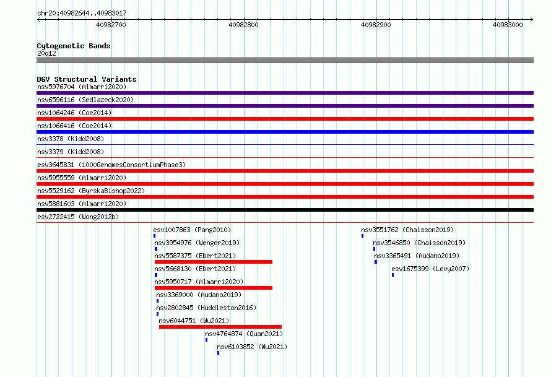551x377 pixels.
Task: Select nsv3369000 (Audano2019) label
Action: coord(199,295)
